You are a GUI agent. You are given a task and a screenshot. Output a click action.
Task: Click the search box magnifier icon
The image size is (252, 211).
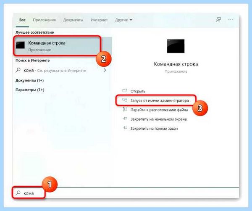pyautogui.click(x=18, y=193)
